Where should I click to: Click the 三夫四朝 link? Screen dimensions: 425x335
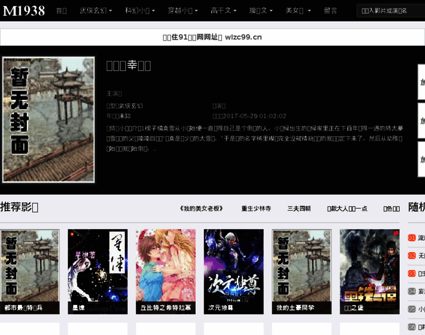pyautogui.click(x=299, y=208)
